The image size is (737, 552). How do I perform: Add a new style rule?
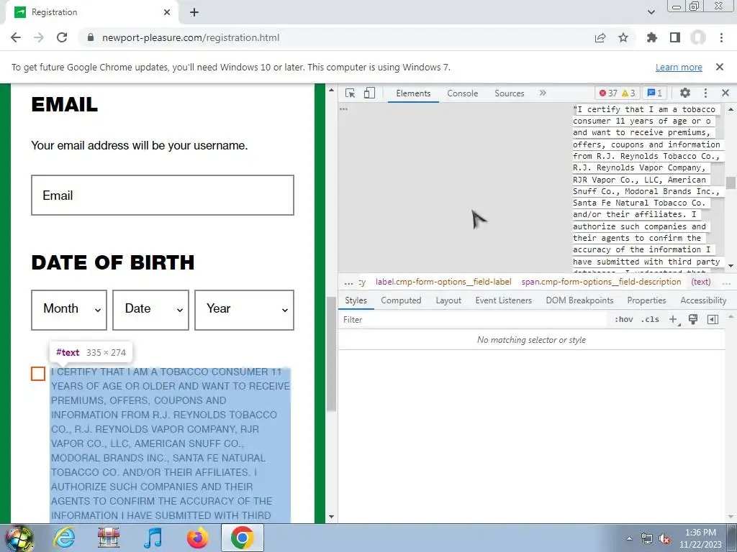[674, 320]
